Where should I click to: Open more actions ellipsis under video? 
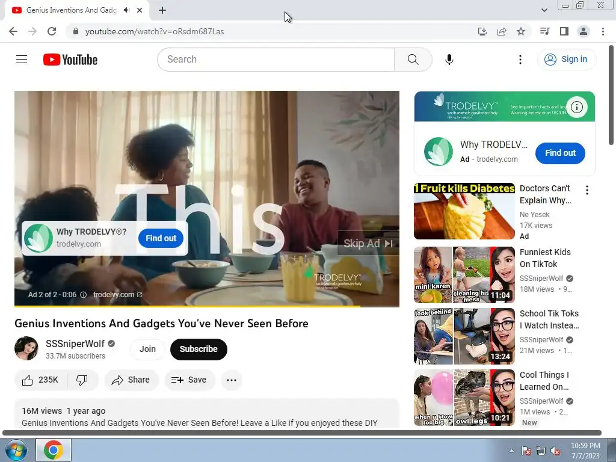click(232, 380)
